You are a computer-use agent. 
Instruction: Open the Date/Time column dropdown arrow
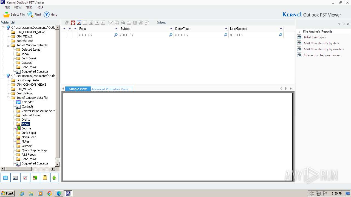[226, 29]
